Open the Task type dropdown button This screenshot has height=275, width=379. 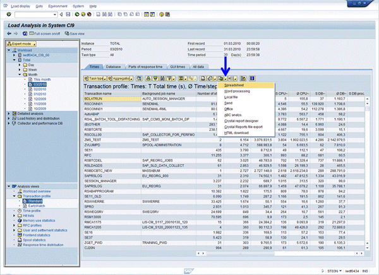pyautogui.click(x=95, y=78)
